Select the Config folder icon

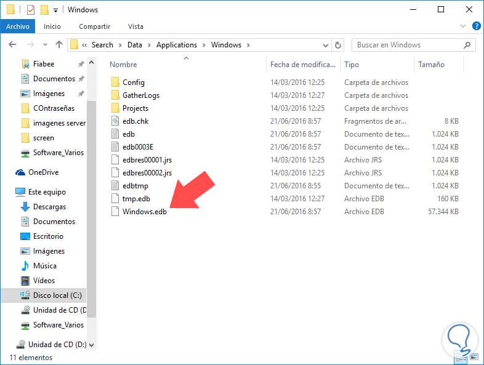point(115,82)
